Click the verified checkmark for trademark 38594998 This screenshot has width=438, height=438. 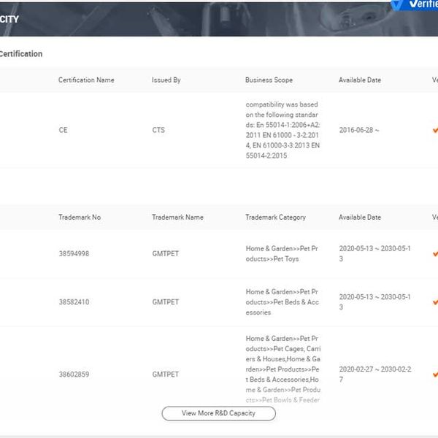(x=435, y=253)
